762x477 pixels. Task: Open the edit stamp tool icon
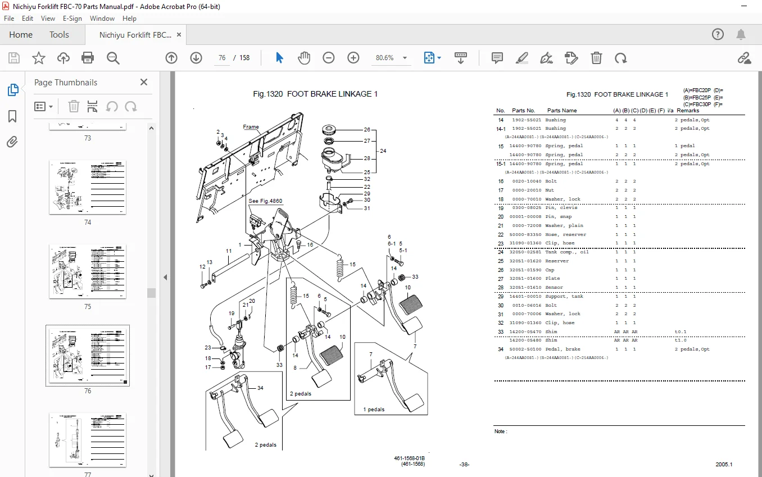(x=571, y=58)
